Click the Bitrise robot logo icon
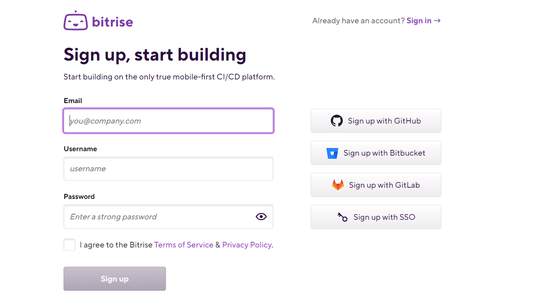This screenshot has width=543, height=304. pos(76,21)
